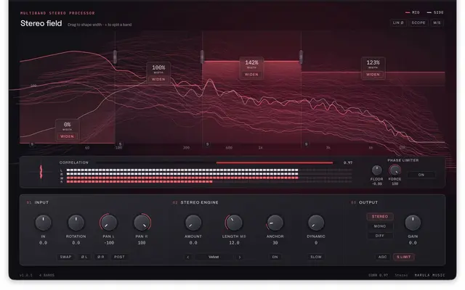The height and width of the screenshot is (290, 465).
Task: Solo the 100 Hz band S icon
Action: (x=120, y=144)
